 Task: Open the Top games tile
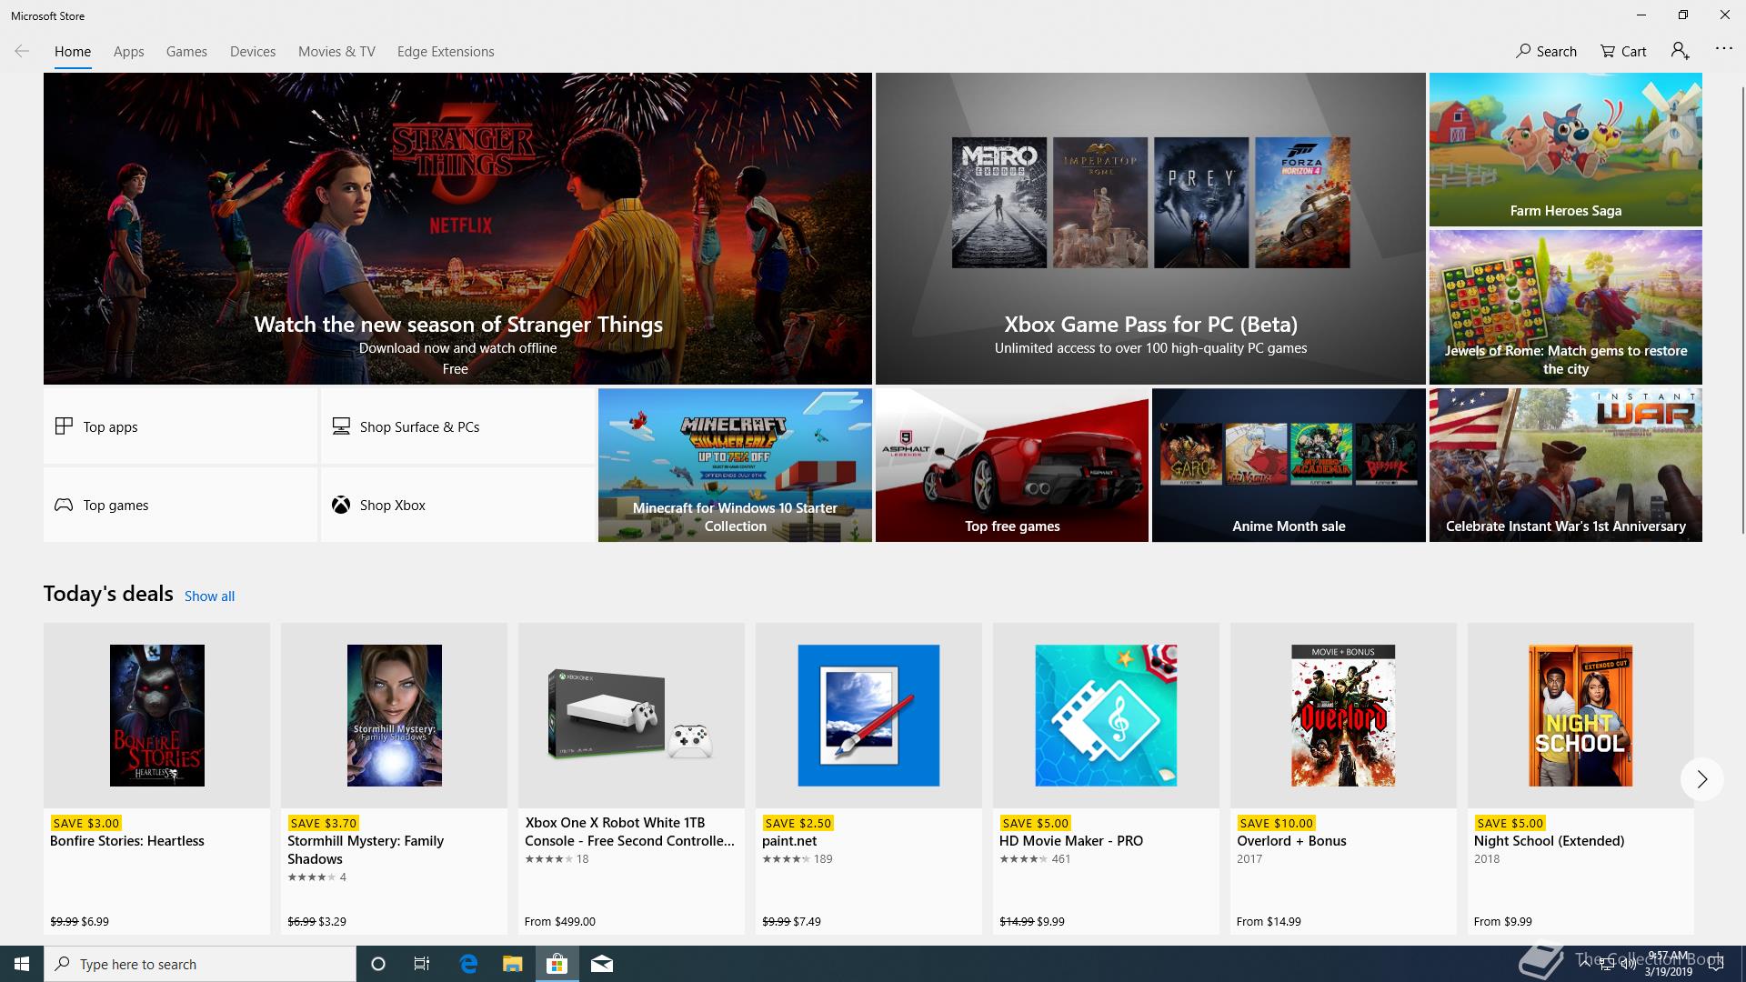click(180, 505)
